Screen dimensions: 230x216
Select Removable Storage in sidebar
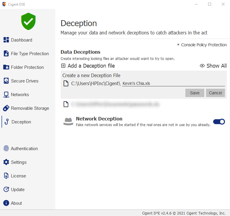pyautogui.click(x=30, y=108)
